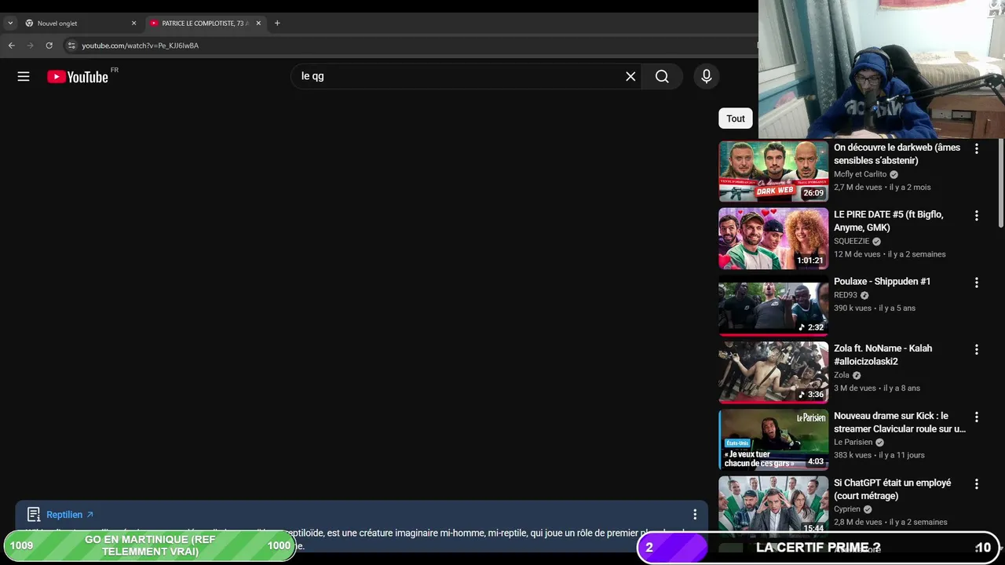
Task: Close the 'PATRICE LE COMPLOTISTE' tab
Action: coord(258,23)
